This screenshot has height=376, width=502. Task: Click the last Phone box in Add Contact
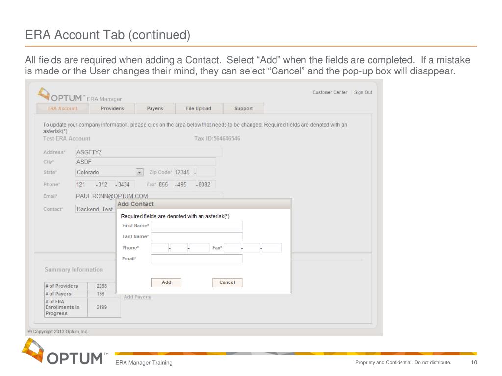[200, 247]
